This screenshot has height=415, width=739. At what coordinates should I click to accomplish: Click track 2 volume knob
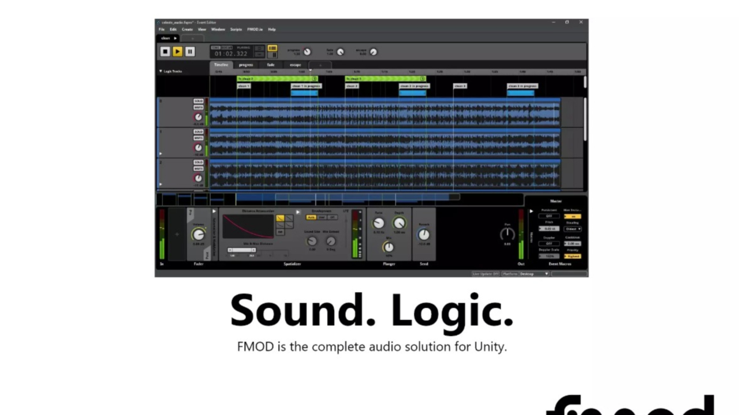199,178
